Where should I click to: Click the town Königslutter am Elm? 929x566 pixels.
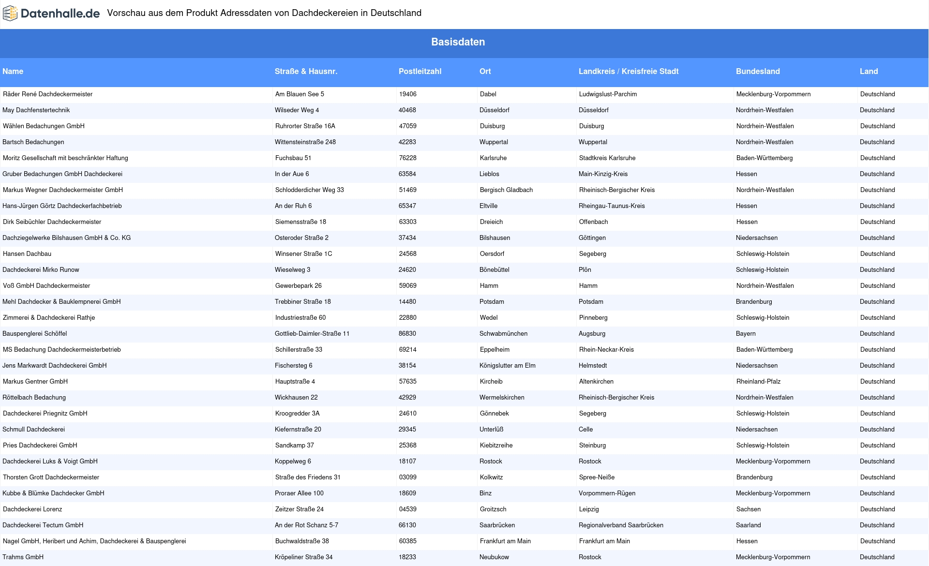point(508,366)
